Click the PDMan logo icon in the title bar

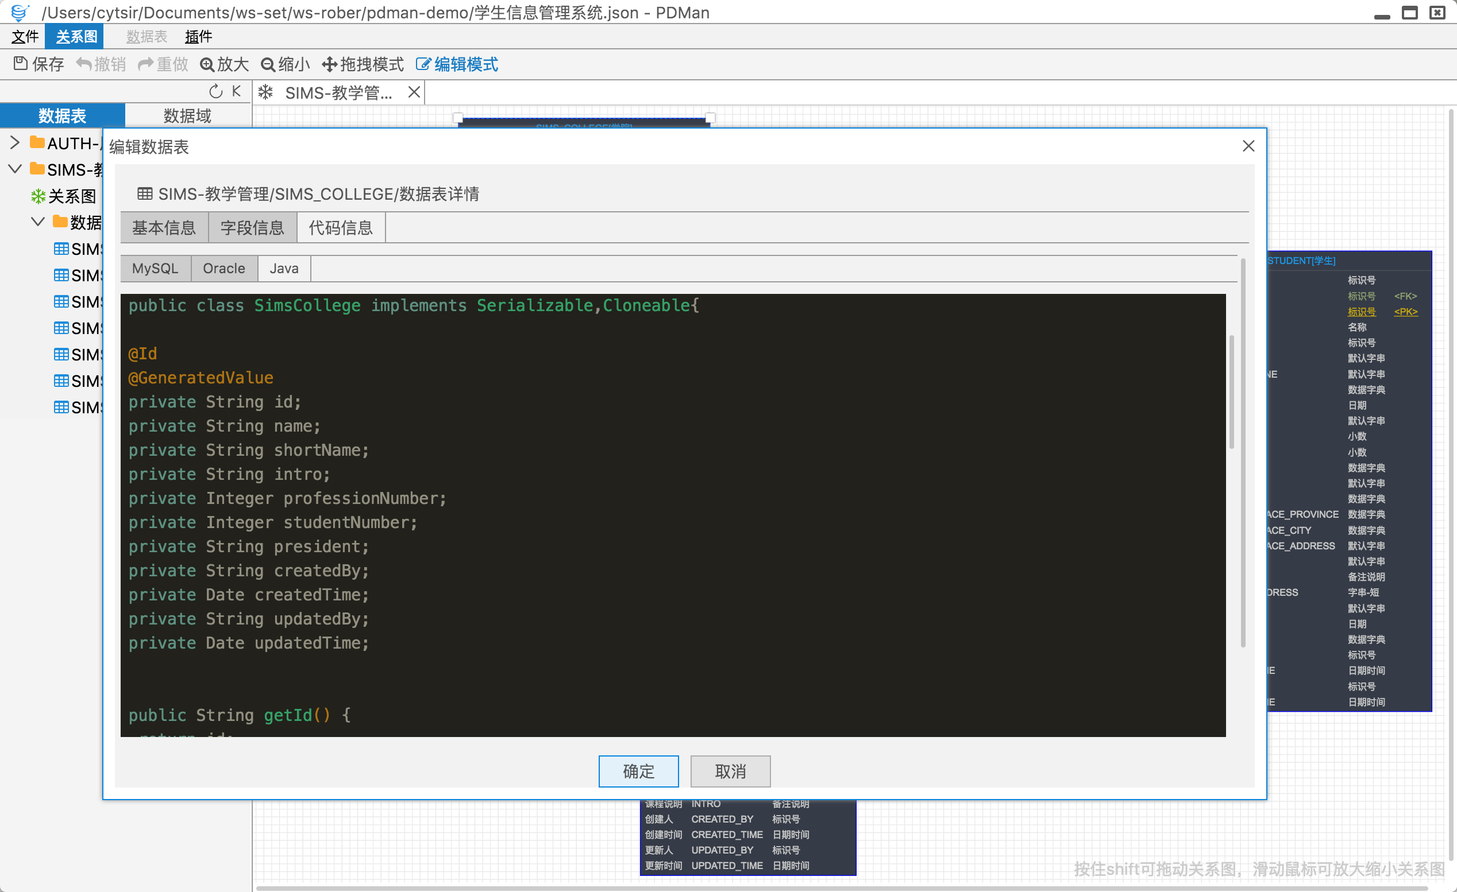click(20, 13)
